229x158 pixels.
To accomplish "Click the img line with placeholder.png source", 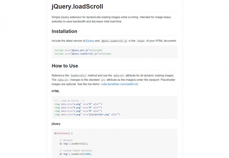I will 87,114.
